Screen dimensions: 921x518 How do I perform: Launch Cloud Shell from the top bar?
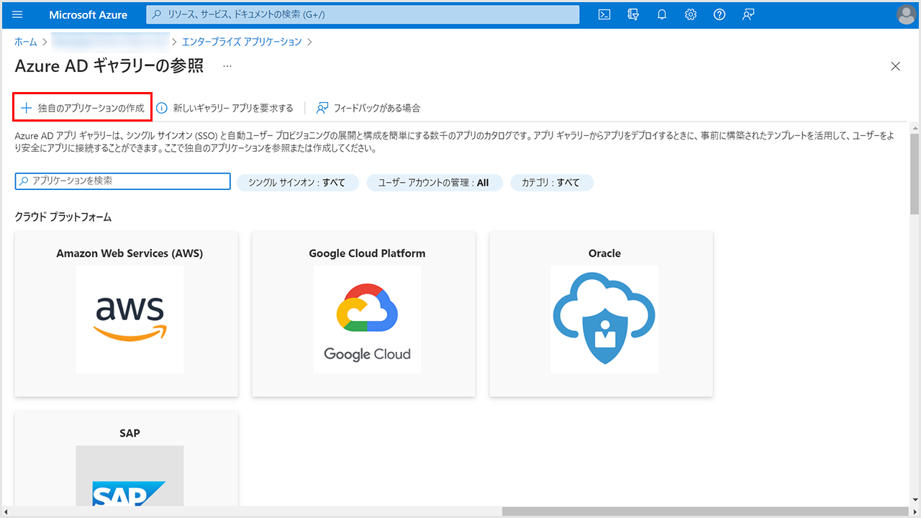(x=605, y=14)
